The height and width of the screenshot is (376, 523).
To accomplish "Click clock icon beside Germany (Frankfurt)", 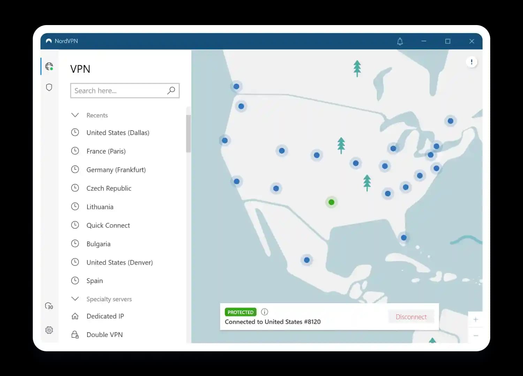I will (75, 169).
